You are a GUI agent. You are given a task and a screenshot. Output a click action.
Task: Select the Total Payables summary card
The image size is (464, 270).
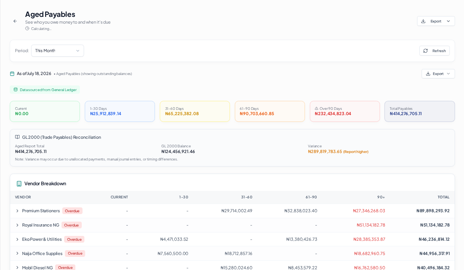(x=419, y=111)
